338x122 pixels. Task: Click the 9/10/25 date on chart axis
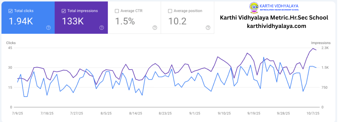224,113
